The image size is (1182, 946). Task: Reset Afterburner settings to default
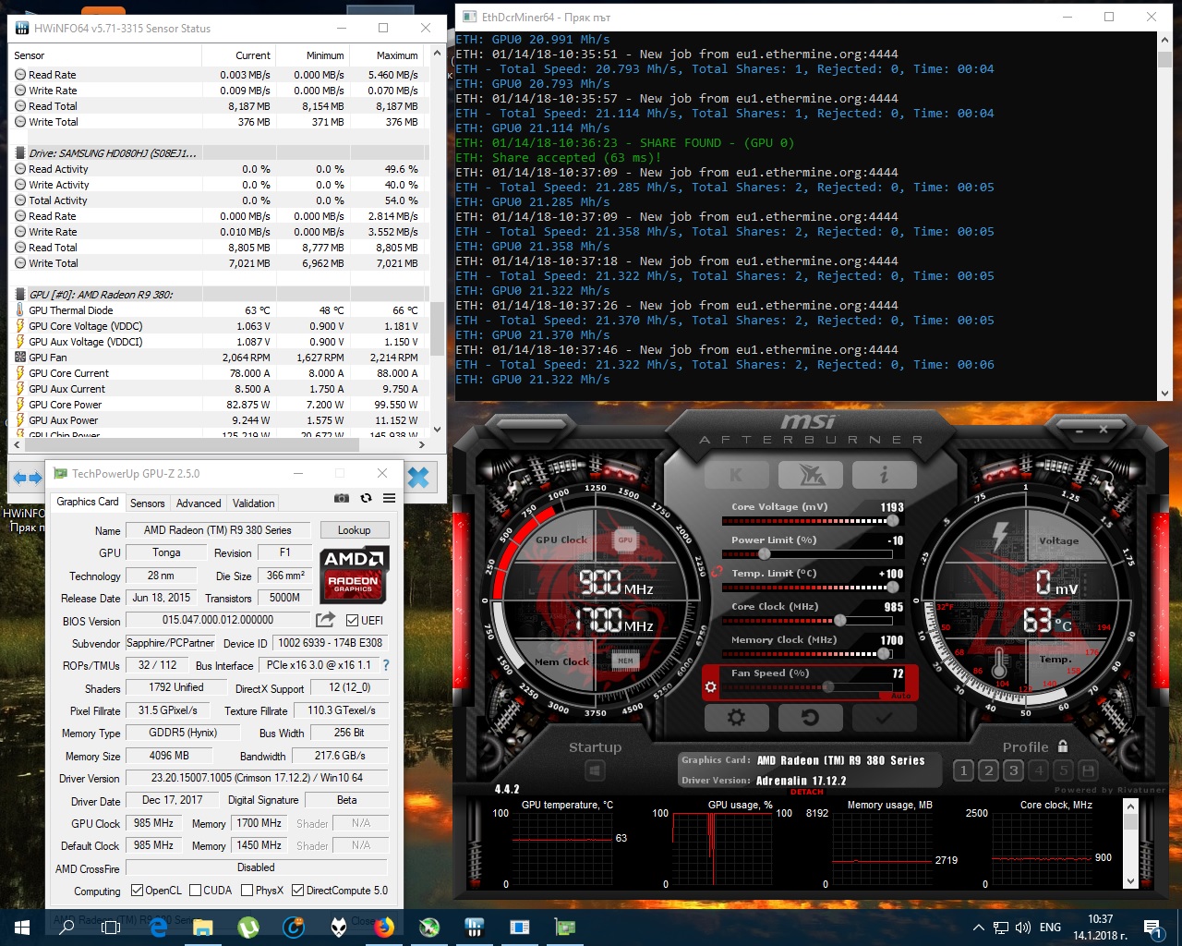(810, 717)
